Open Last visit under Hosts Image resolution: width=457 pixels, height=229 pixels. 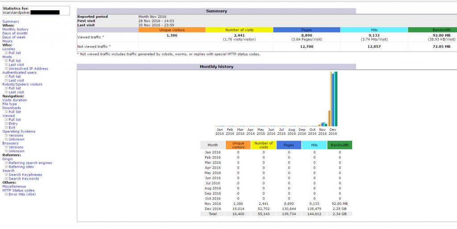(x=17, y=65)
